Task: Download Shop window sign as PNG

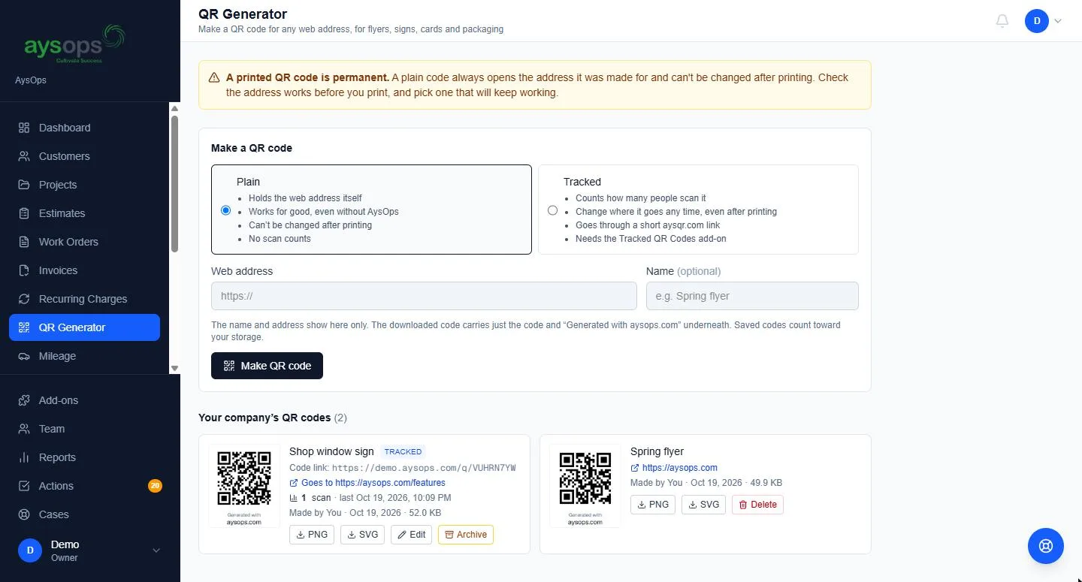Action: [x=312, y=535]
